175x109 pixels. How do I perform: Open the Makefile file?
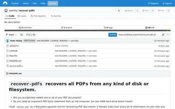(x=13, y=56)
